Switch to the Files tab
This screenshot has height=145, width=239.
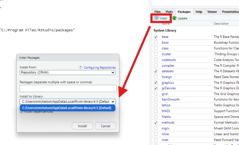tap(158, 12)
